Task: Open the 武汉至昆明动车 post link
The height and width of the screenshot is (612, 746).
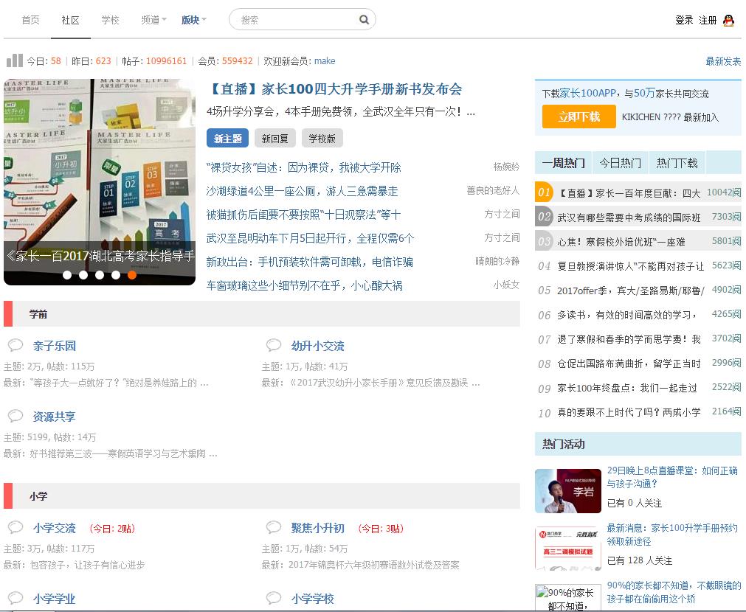Action: click(310, 238)
